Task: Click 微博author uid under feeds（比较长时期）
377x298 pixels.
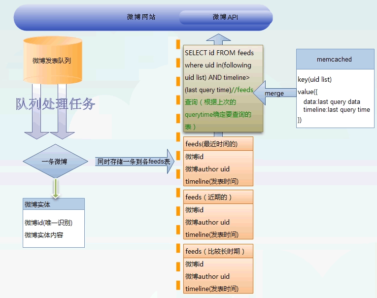Action: [x=207, y=276]
